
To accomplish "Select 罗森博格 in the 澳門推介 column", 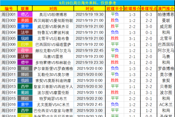I will click(166, 68).
